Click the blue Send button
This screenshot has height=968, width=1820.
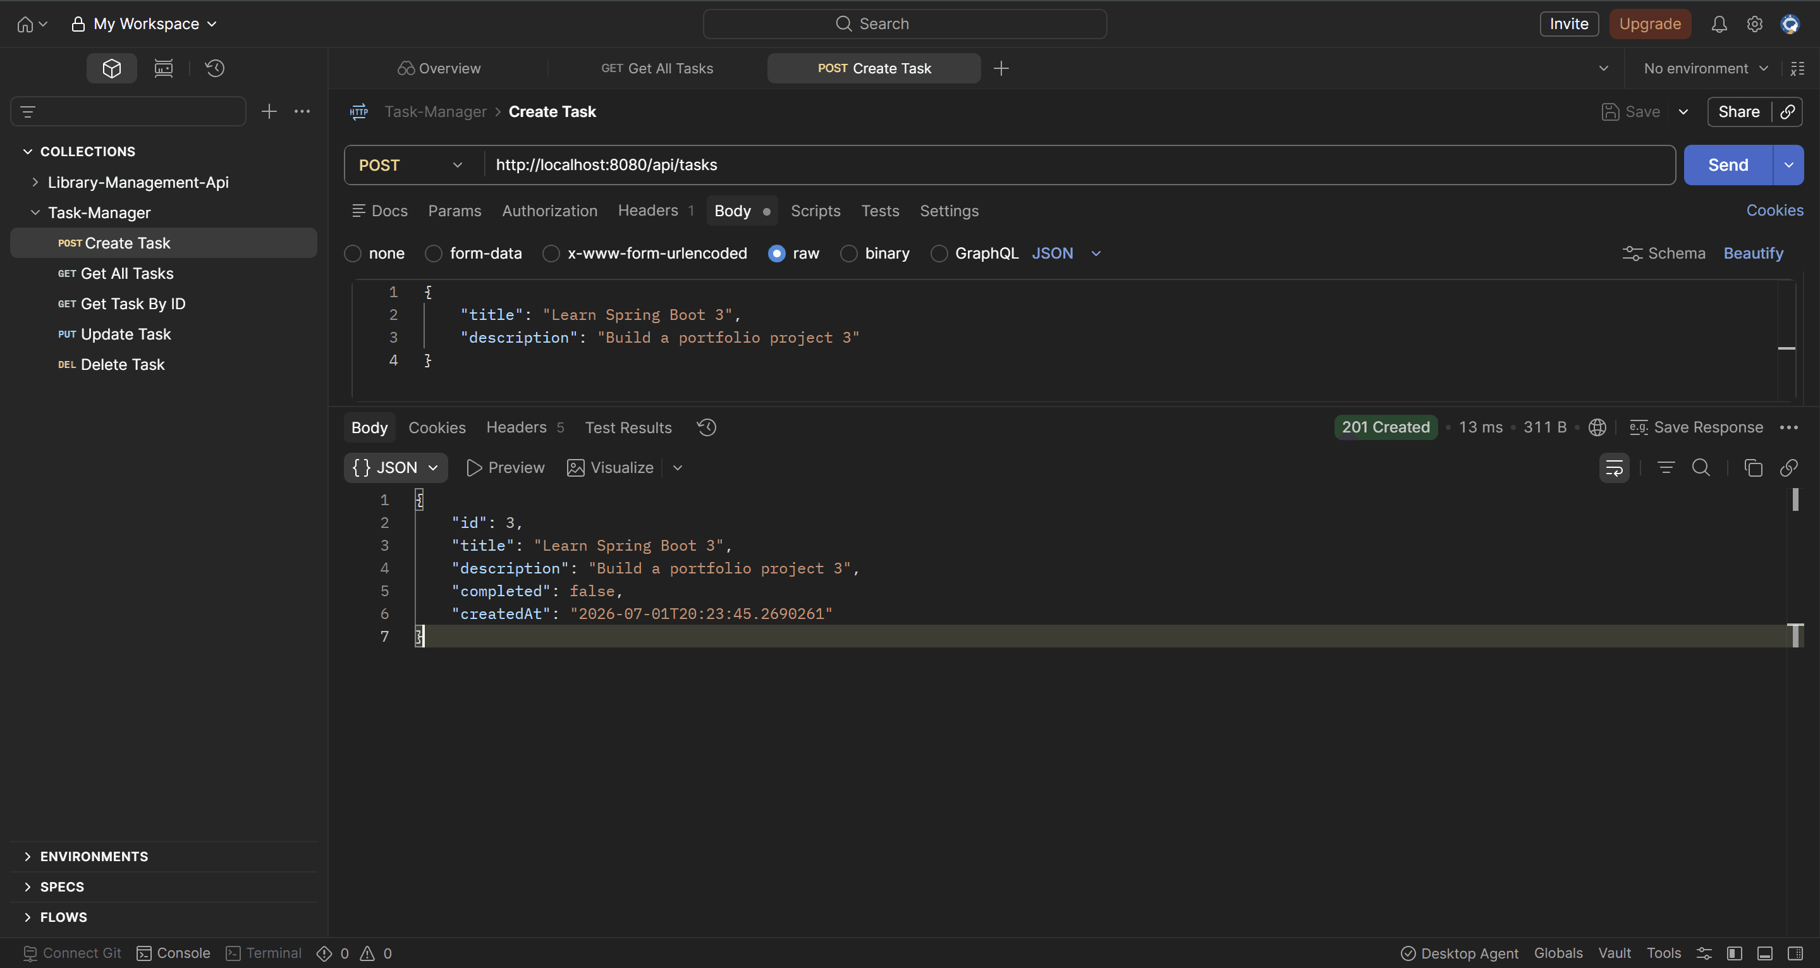[1728, 164]
